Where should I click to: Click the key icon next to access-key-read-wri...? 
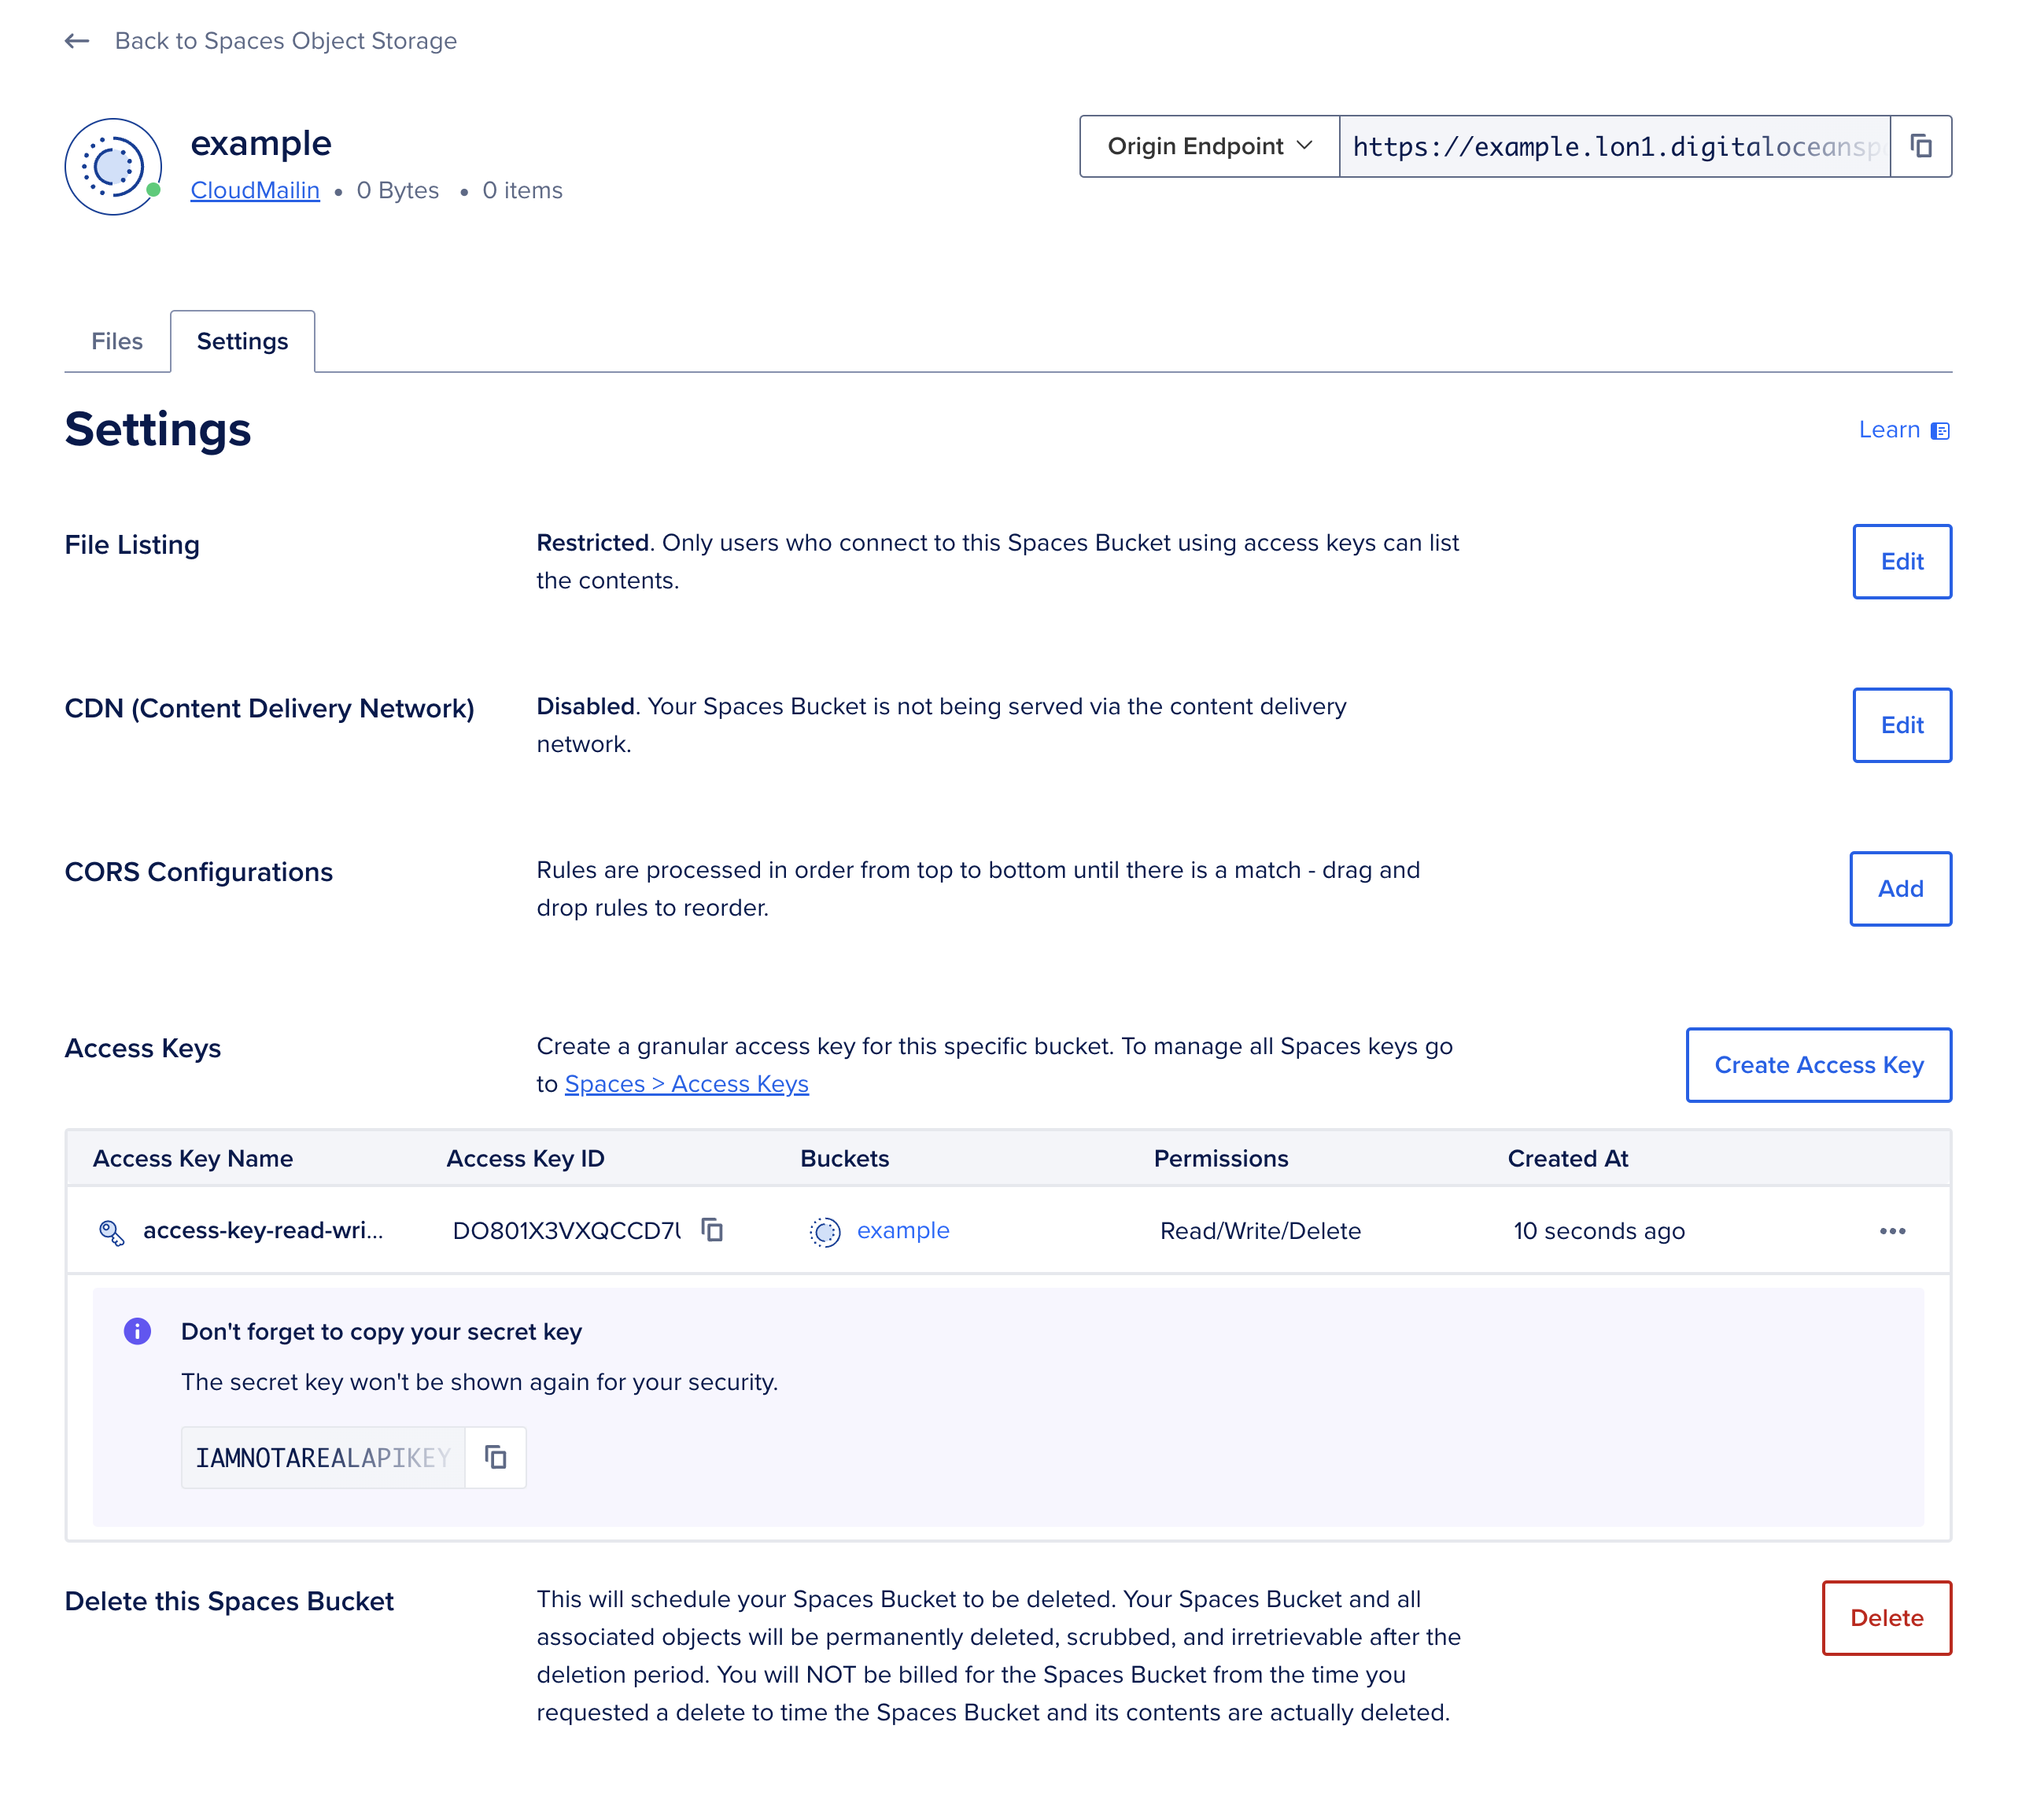pos(108,1230)
